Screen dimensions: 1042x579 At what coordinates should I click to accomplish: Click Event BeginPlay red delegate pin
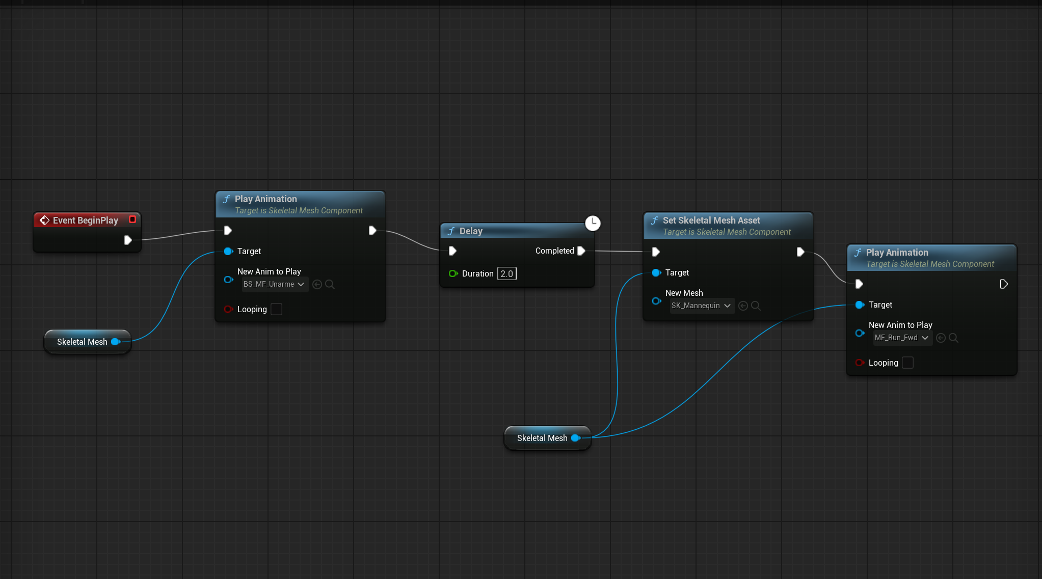[132, 219]
